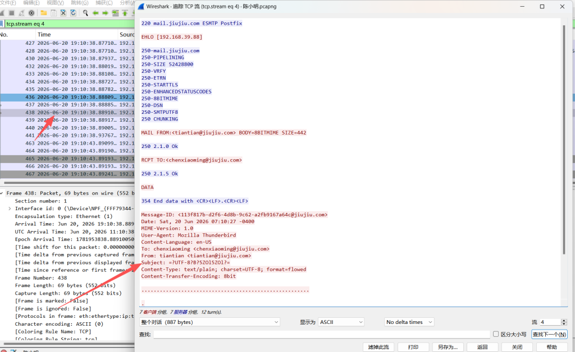Image resolution: width=575 pixels, height=352 pixels.
Task: Increase the stream number with up arrow
Action: pyautogui.click(x=564, y=320)
